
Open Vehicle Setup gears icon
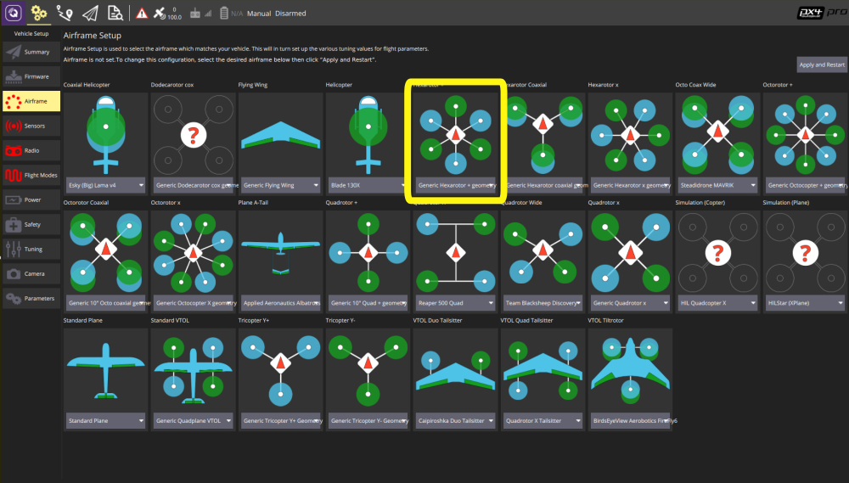coord(38,13)
